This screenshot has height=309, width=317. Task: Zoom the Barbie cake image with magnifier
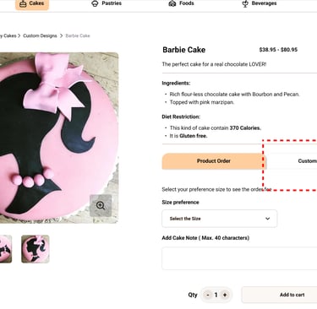[101, 206]
